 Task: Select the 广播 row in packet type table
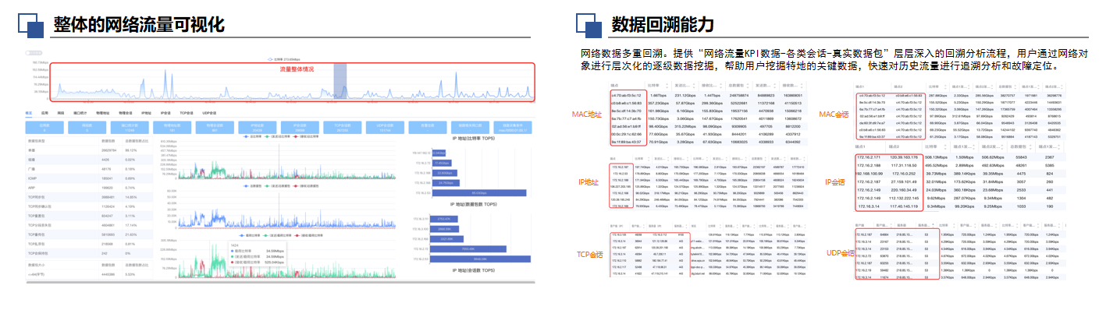90,169
